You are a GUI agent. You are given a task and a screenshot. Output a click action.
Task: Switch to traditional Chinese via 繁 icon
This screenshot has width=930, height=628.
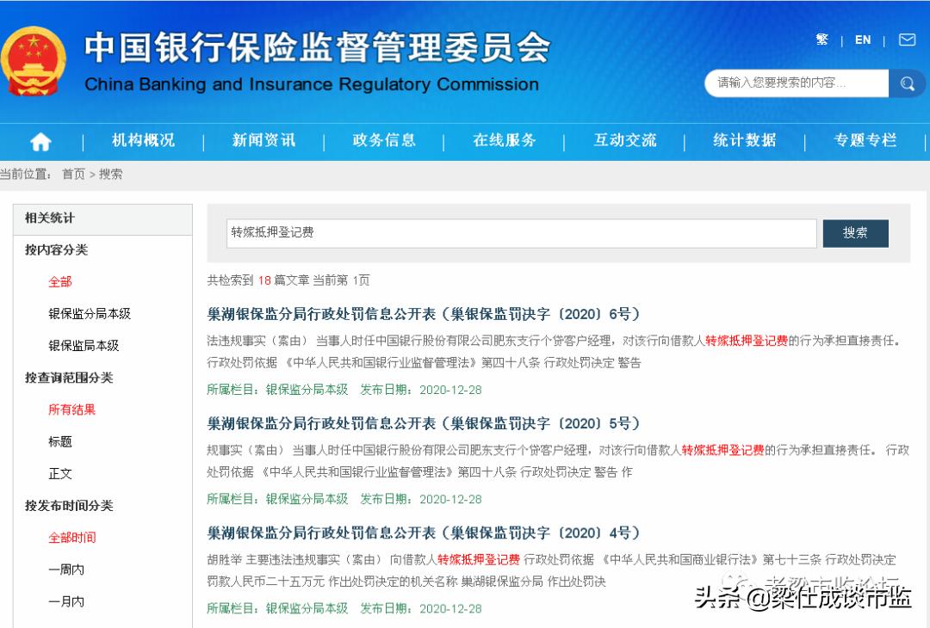(821, 40)
